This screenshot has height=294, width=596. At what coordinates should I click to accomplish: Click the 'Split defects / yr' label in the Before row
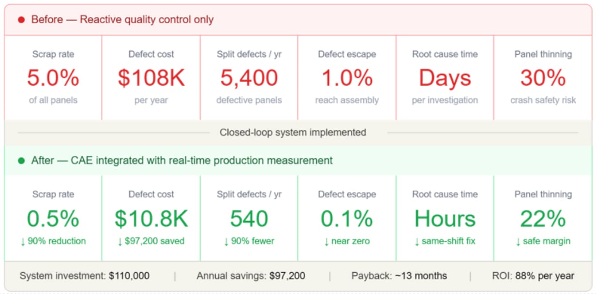coord(249,54)
